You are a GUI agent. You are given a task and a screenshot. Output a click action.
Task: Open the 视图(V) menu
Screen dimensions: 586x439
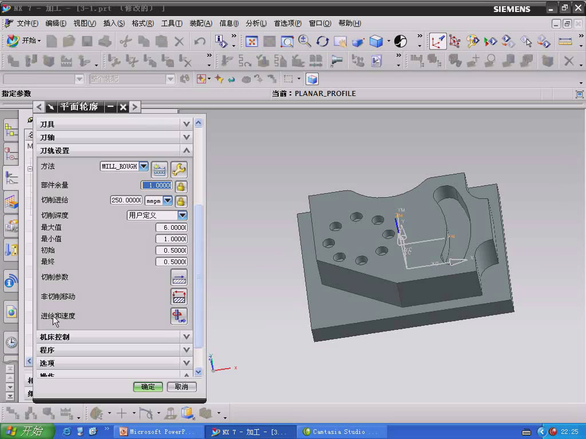(85, 23)
